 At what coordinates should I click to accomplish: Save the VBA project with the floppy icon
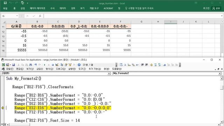click(x=13, y=65)
